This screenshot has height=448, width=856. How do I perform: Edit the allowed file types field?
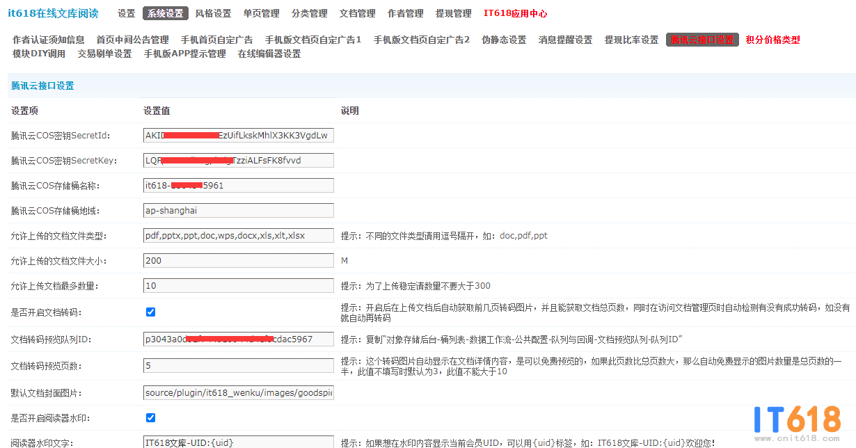click(238, 235)
